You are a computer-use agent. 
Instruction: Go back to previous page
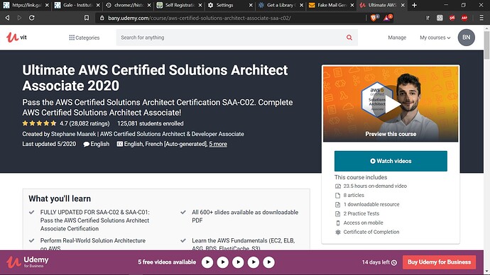(x=7, y=18)
